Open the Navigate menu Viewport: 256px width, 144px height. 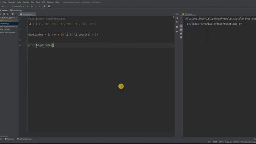12,2
